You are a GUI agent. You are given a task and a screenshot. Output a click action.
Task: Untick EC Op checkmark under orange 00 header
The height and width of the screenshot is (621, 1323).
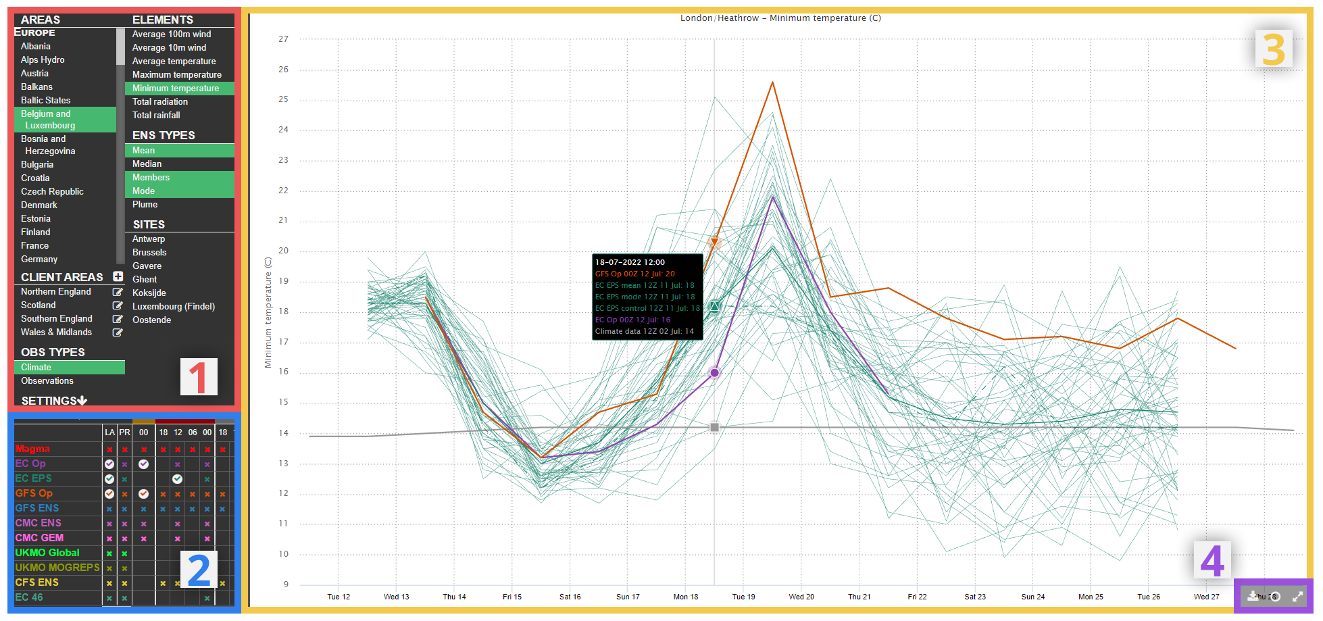(143, 464)
